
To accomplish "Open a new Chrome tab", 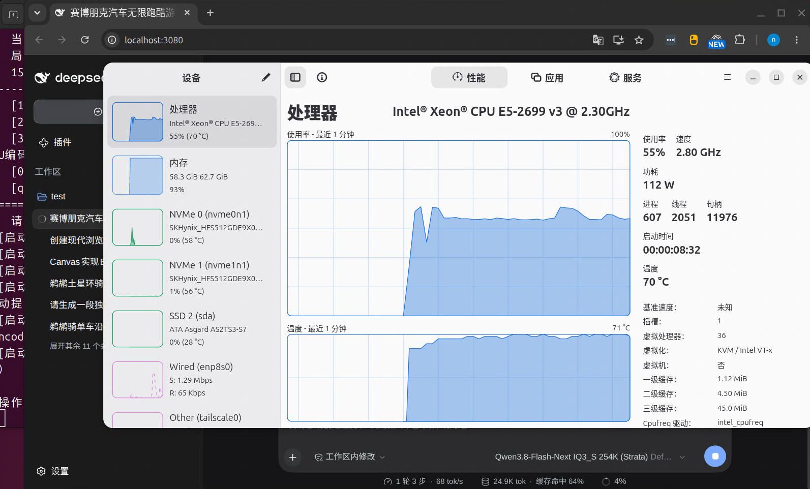I will pyautogui.click(x=210, y=13).
